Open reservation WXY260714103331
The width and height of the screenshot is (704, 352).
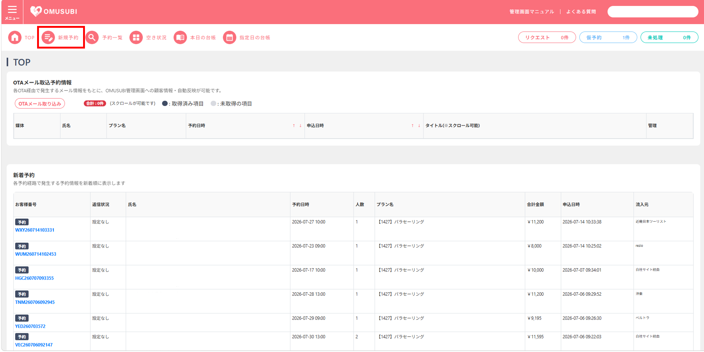tap(34, 230)
